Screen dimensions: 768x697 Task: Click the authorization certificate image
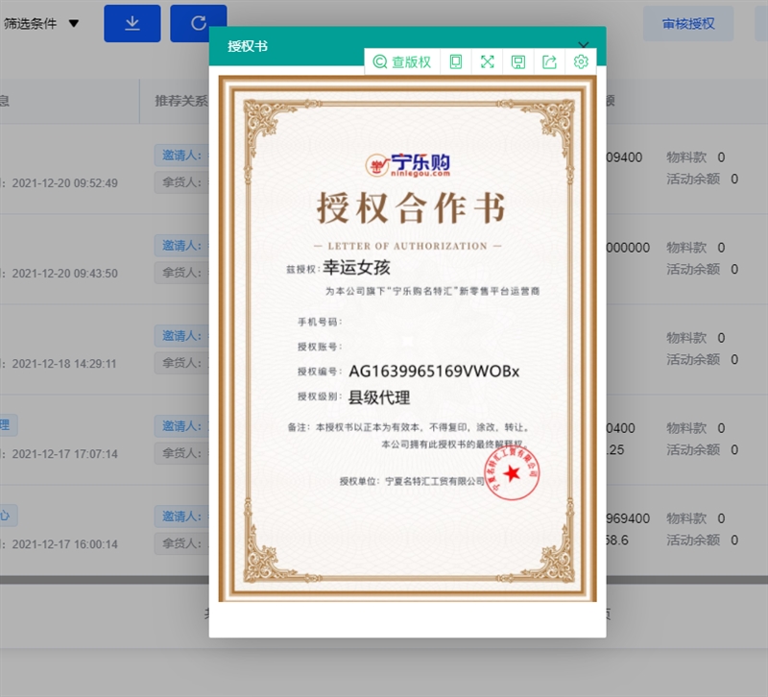point(407,339)
